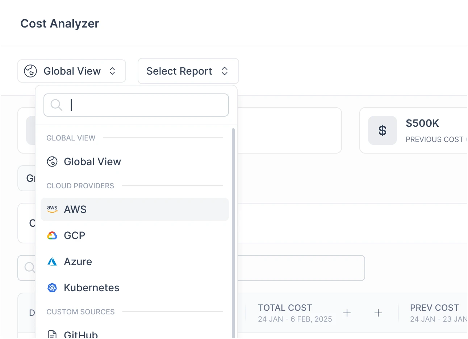
Task: Click the second plus icon before Prev Cost
Action: click(x=378, y=313)
